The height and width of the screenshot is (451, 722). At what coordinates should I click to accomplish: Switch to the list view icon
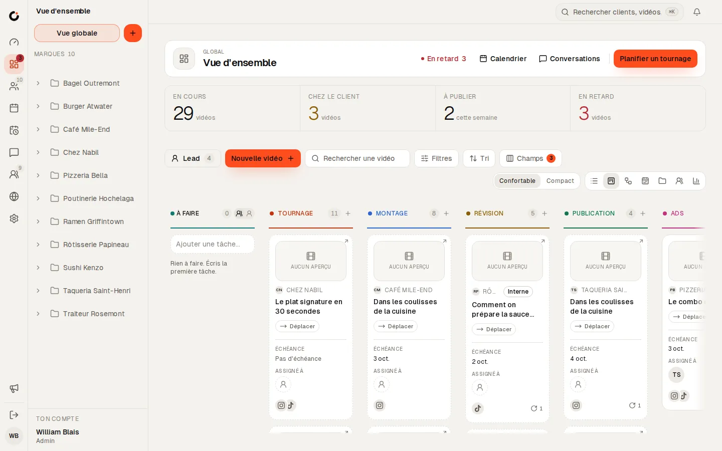[x=594, y=181]
